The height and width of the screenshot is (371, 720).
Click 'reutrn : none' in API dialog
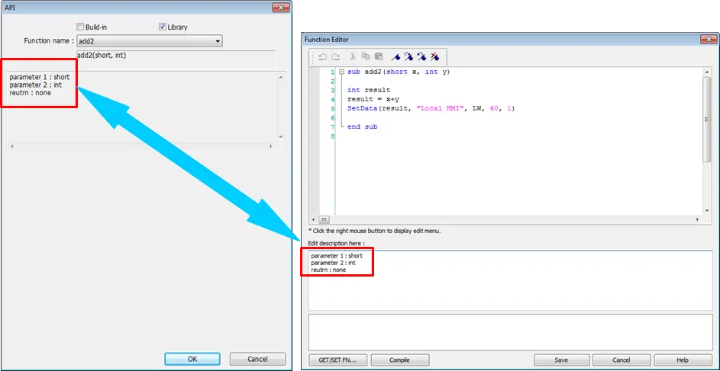30,92
